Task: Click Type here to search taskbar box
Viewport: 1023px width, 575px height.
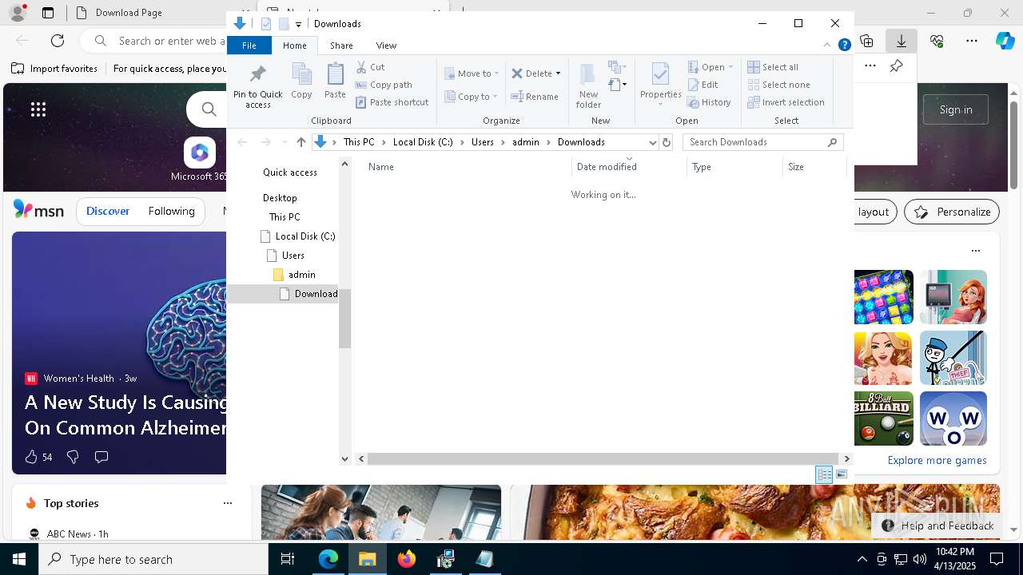Action: tap(153, 559)
